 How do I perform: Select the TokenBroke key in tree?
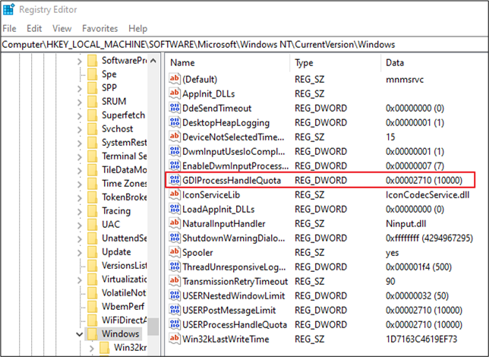point(124,197)
